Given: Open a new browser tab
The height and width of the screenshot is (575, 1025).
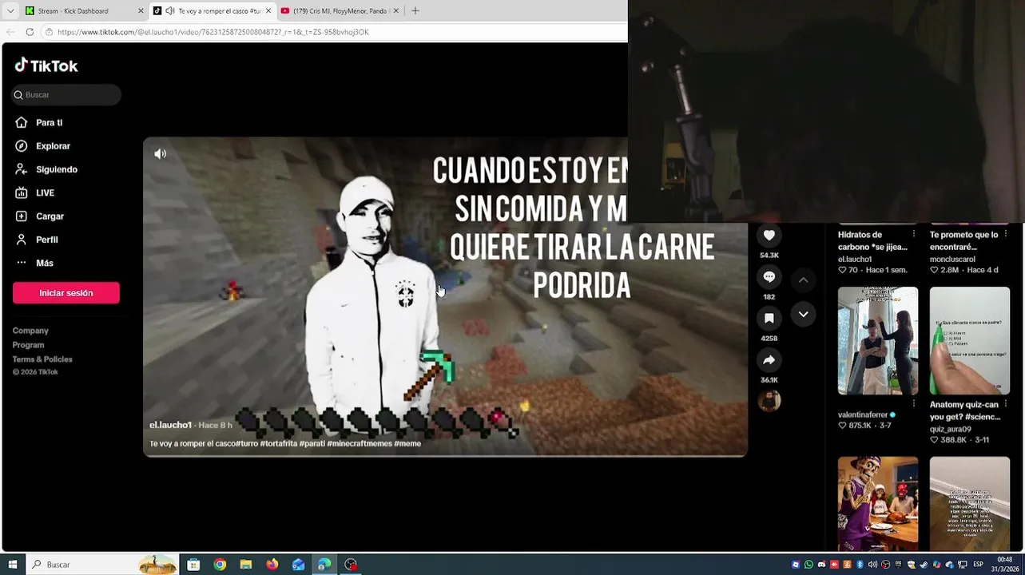Looking at the screenshot, I should [415, 11].
